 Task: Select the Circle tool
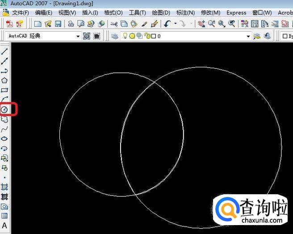point(4,109)
